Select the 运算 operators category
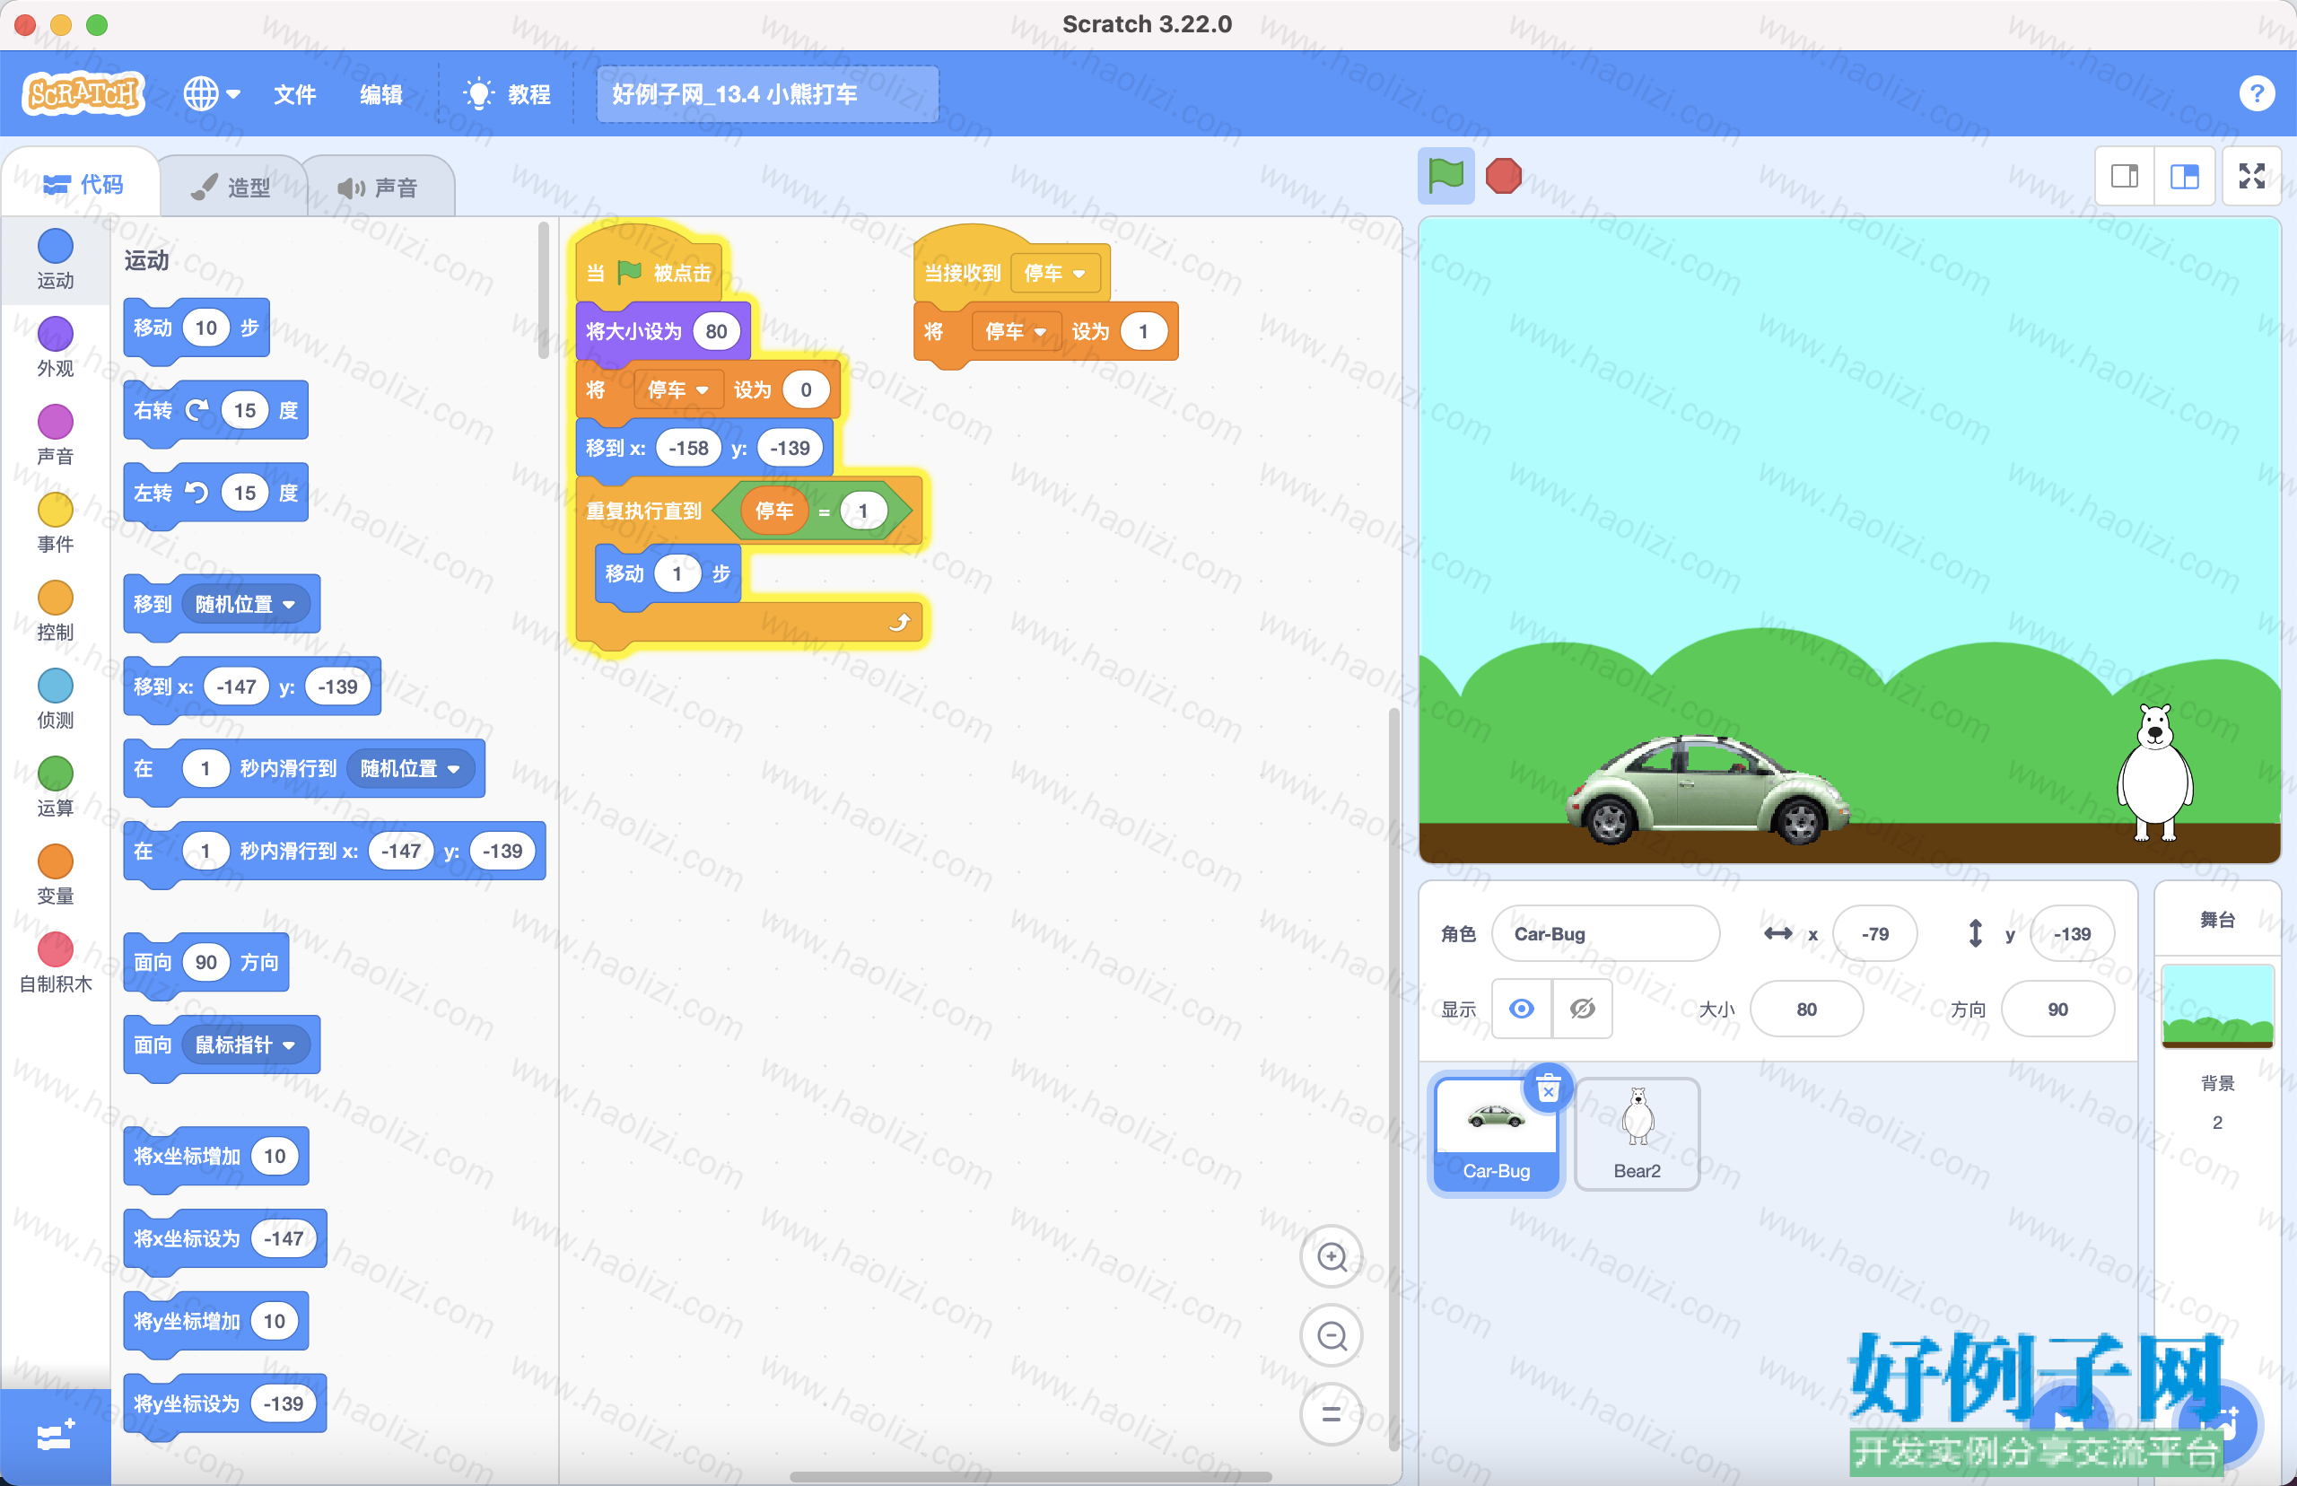The image size is (2297, 1486). [x=55, y=786]
